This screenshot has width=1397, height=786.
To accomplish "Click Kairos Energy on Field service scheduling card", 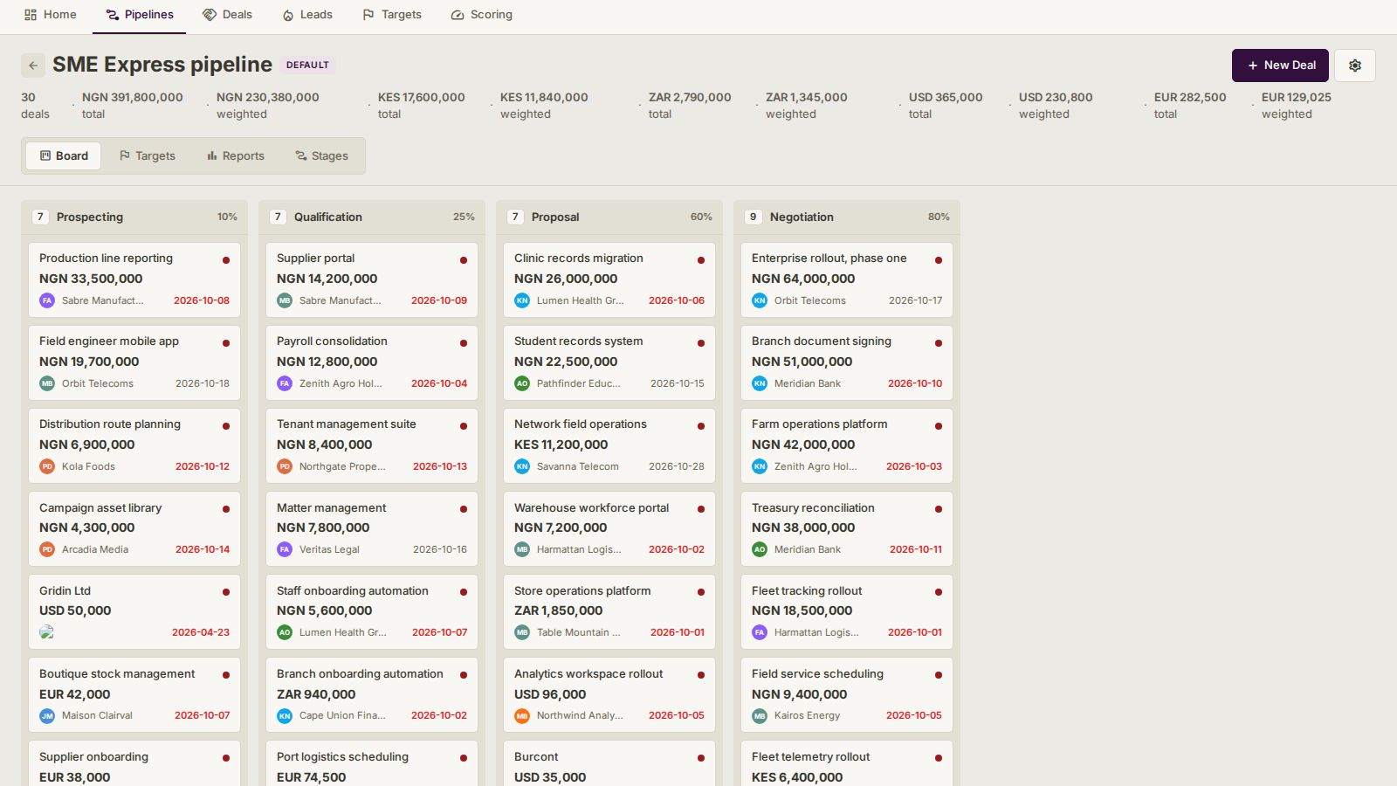I will (807, 715).
